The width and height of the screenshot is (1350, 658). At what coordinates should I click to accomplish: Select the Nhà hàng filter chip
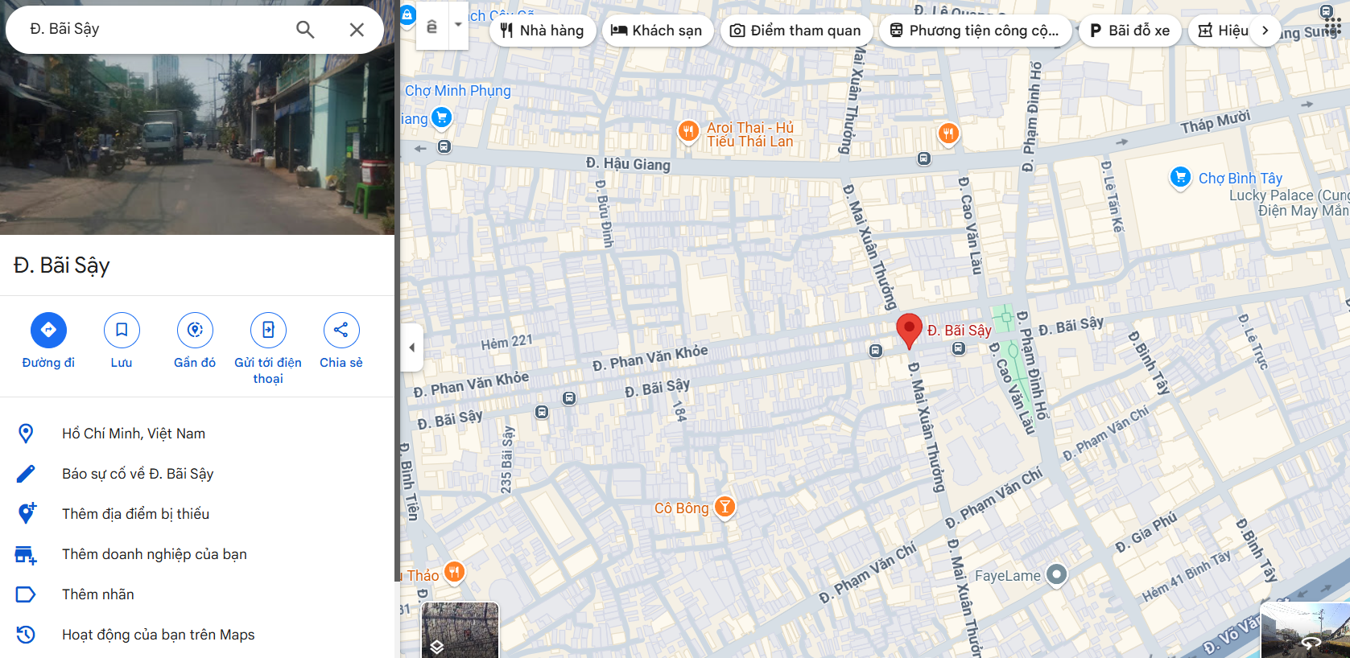tap(542, 31)
